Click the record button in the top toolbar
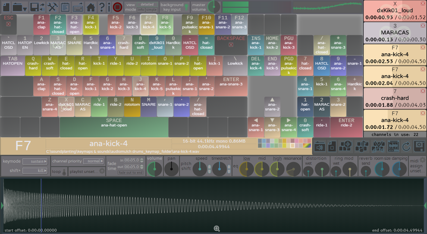Screen dimensions: 427x234 [117, 7]
